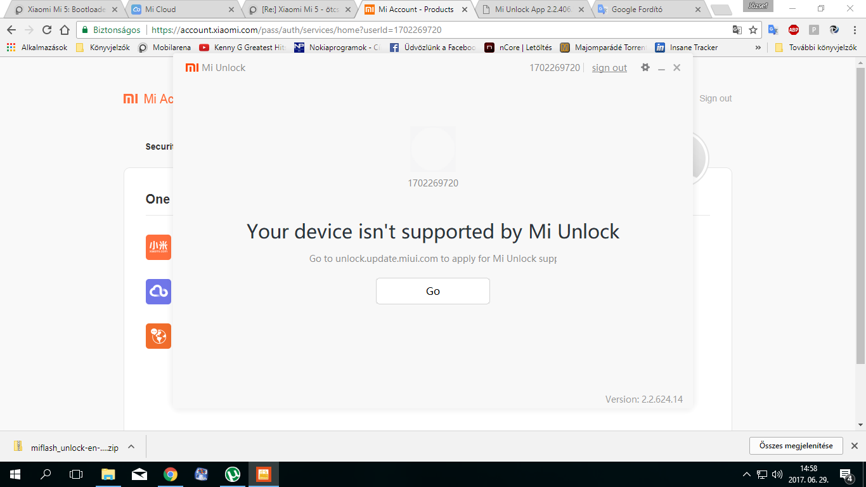Show hidden system tray icons
This screenshot has width=866, height=487.
pyautogui.click(x=747, y=474)
